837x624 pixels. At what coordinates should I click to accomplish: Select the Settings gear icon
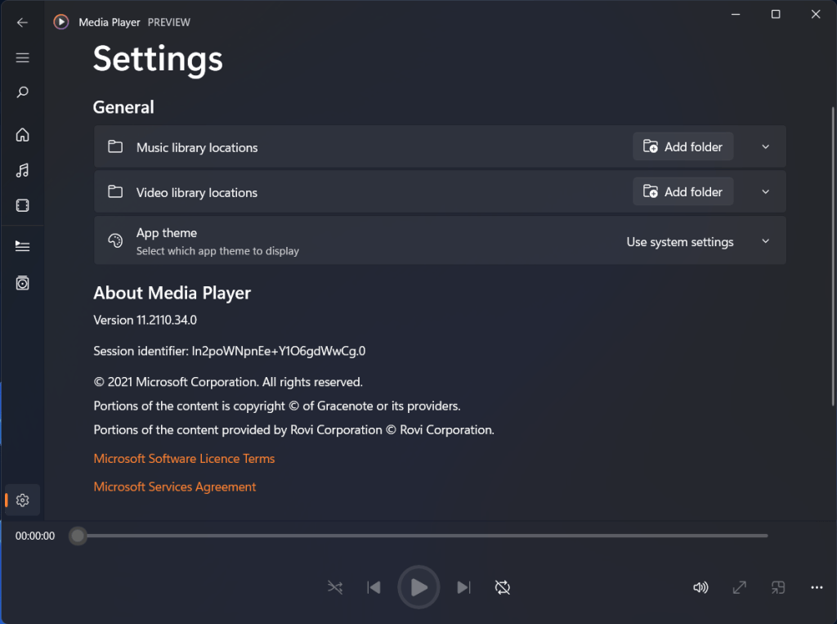[x=22, y=500]
